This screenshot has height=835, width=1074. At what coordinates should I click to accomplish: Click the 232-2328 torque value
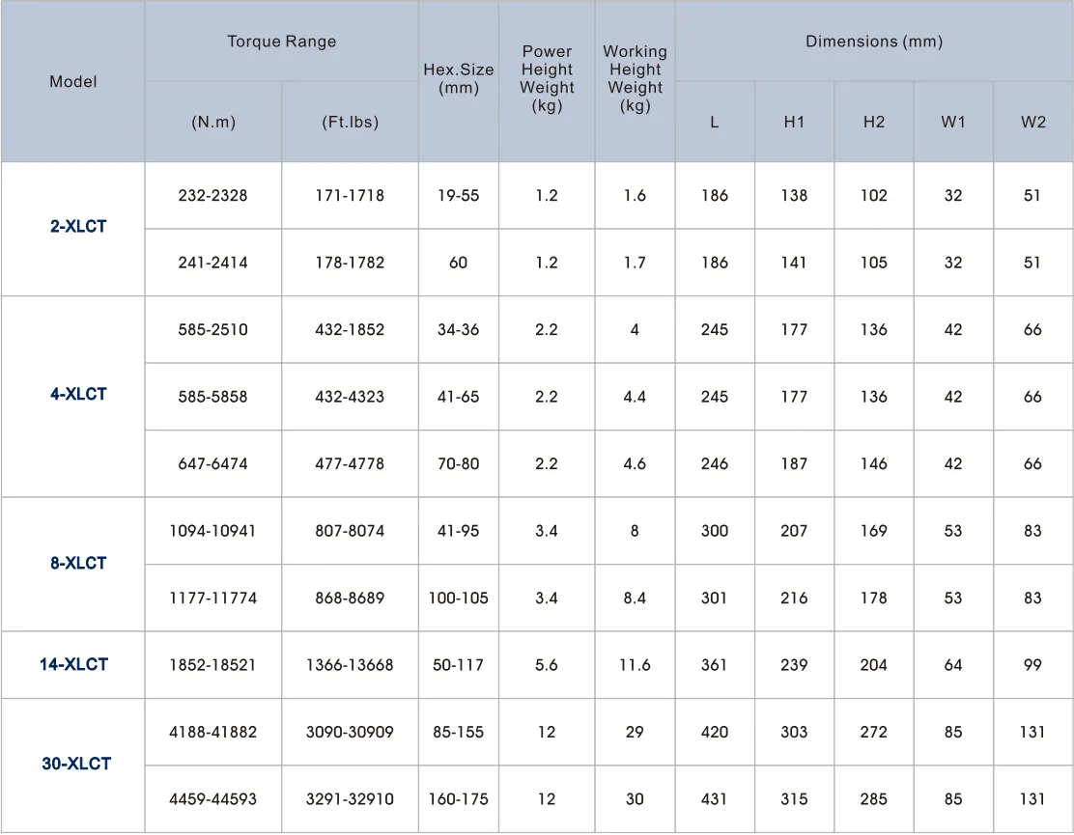pos(212,195)
